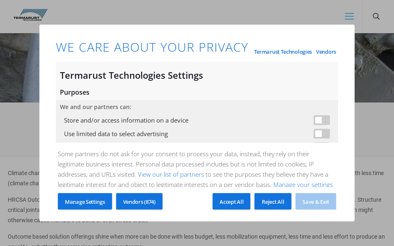This screenshot has width=394, height=246.
Task: Click the 'Termarust Technologies Settings' heading
Action: coord(131,75)
